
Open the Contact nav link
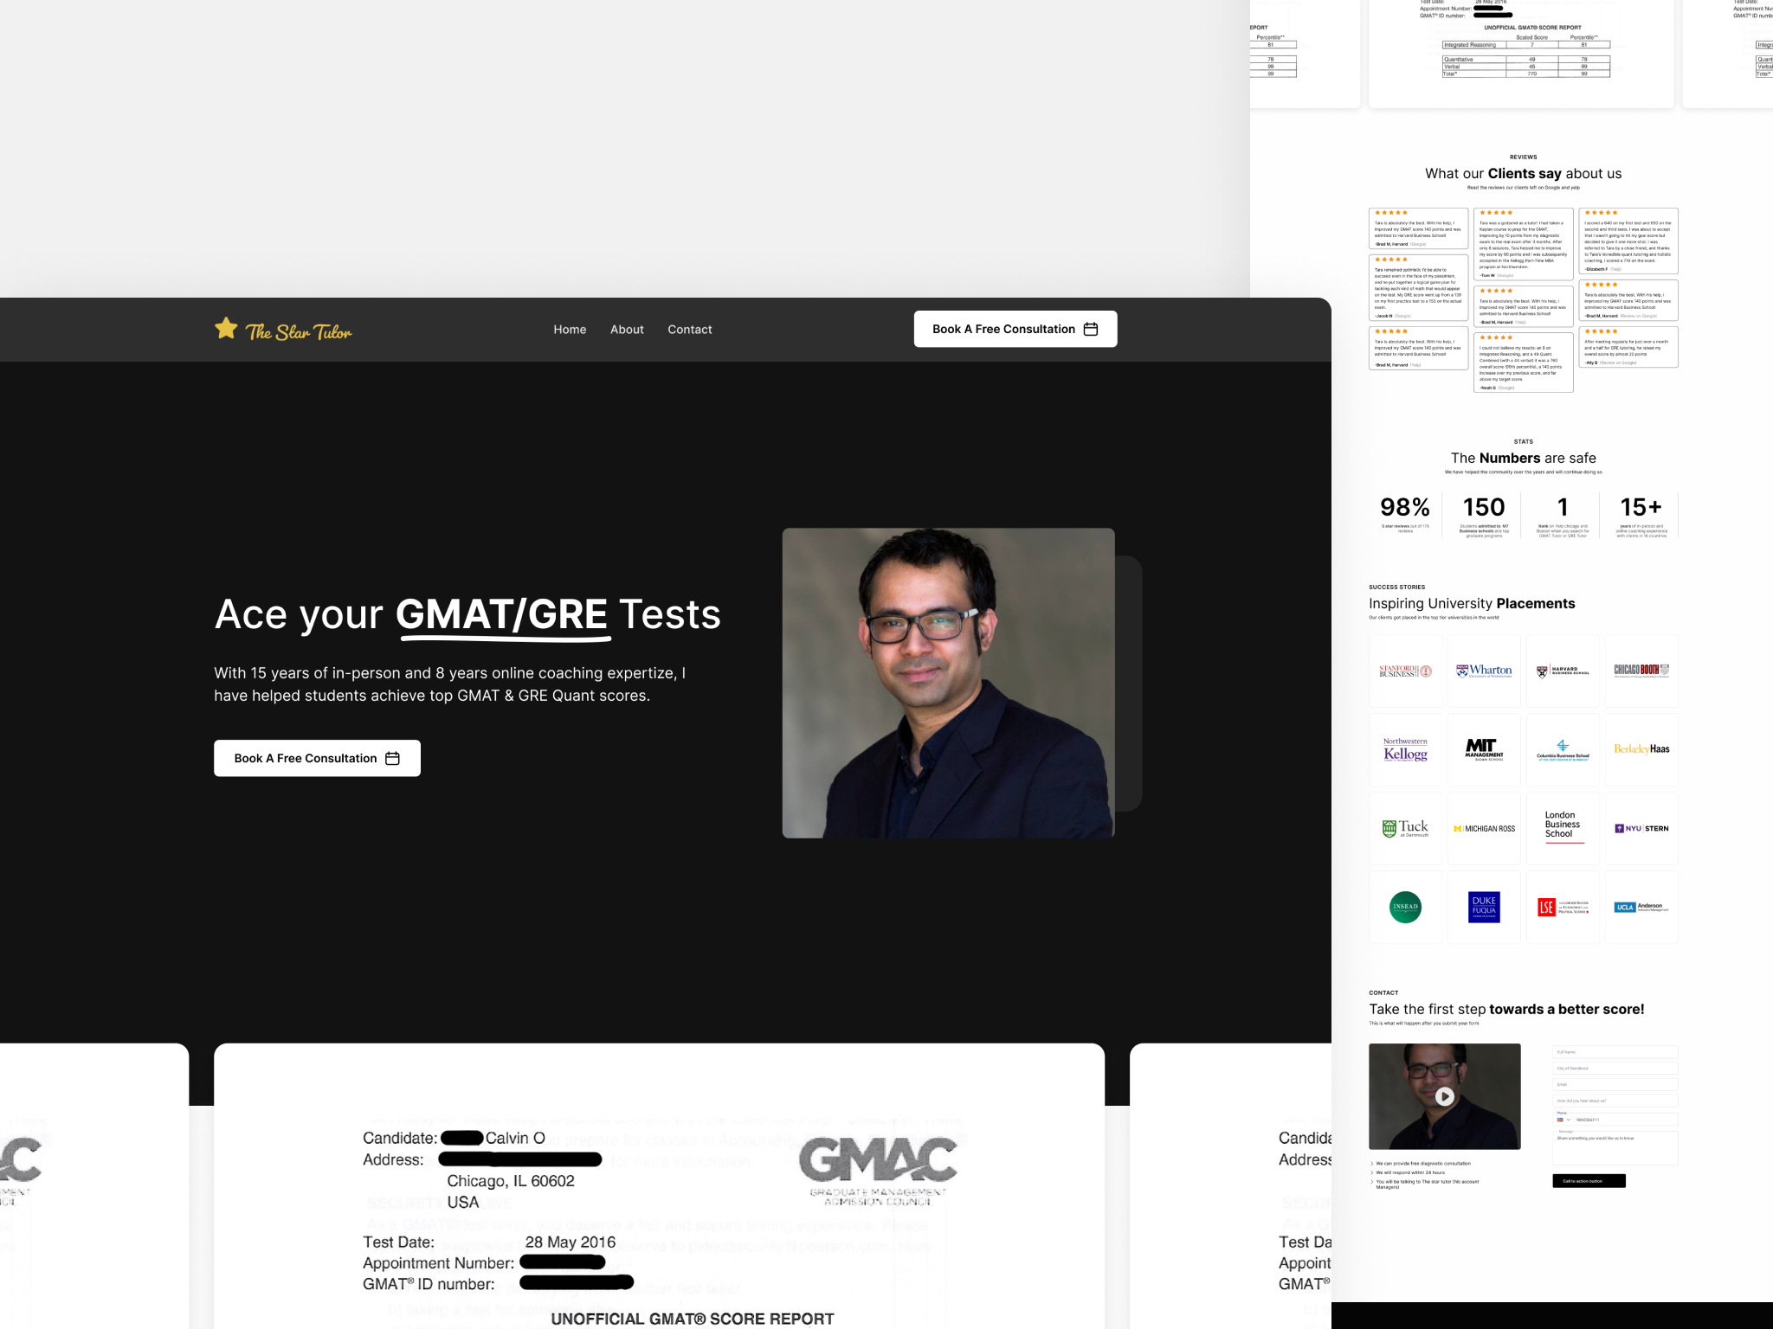pos(690,330)
